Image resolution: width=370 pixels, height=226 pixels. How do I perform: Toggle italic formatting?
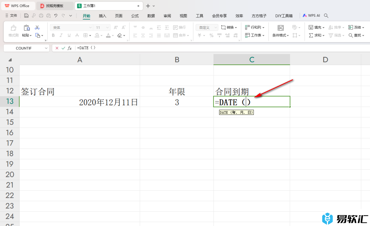click(61, 35)
